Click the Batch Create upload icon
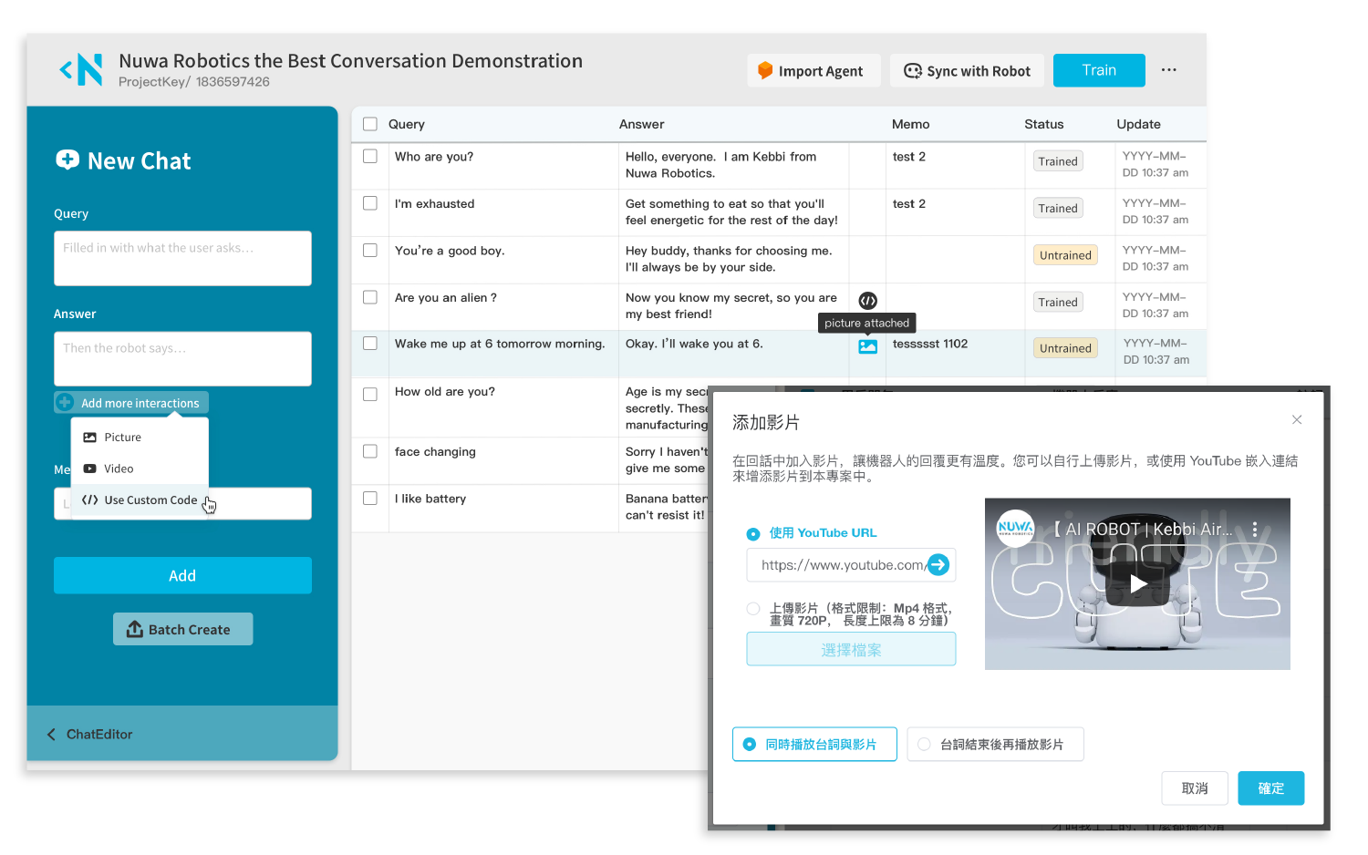Screen dimensions: 1368x855 pos(135,629)
